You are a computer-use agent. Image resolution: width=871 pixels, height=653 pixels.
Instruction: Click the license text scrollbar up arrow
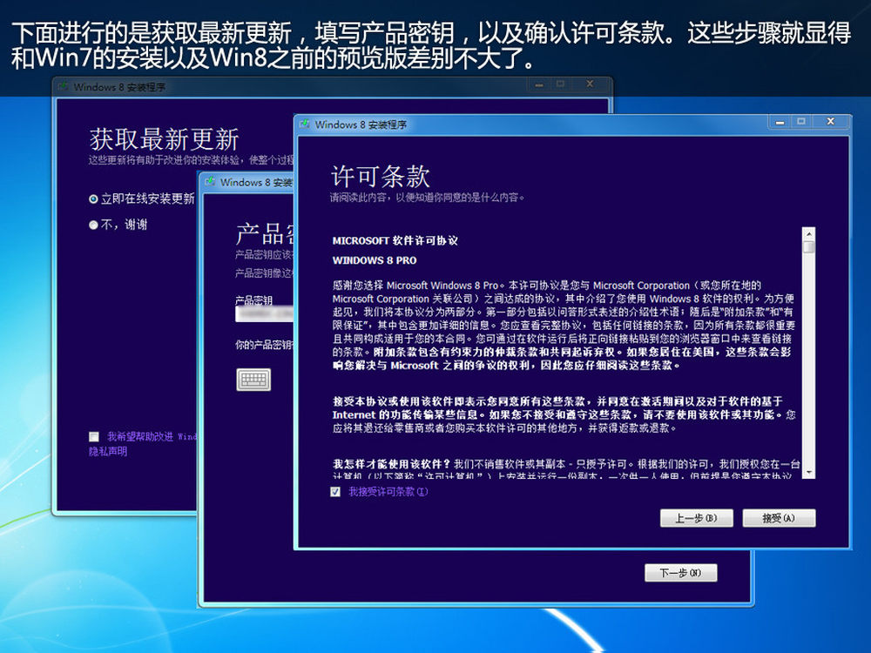tap(809, 233)
